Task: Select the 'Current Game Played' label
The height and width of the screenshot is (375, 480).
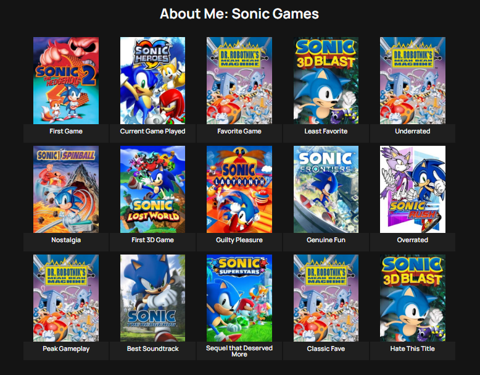Action: pos(152,131)
